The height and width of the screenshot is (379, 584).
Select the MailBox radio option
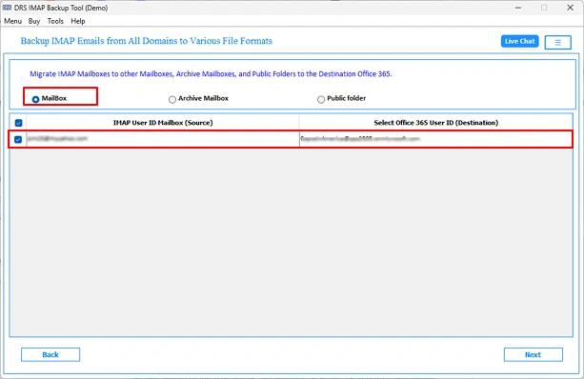click(x=36, y=99)
